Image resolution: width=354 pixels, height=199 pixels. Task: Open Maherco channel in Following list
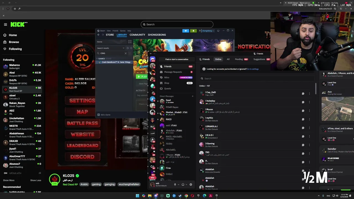22,67
